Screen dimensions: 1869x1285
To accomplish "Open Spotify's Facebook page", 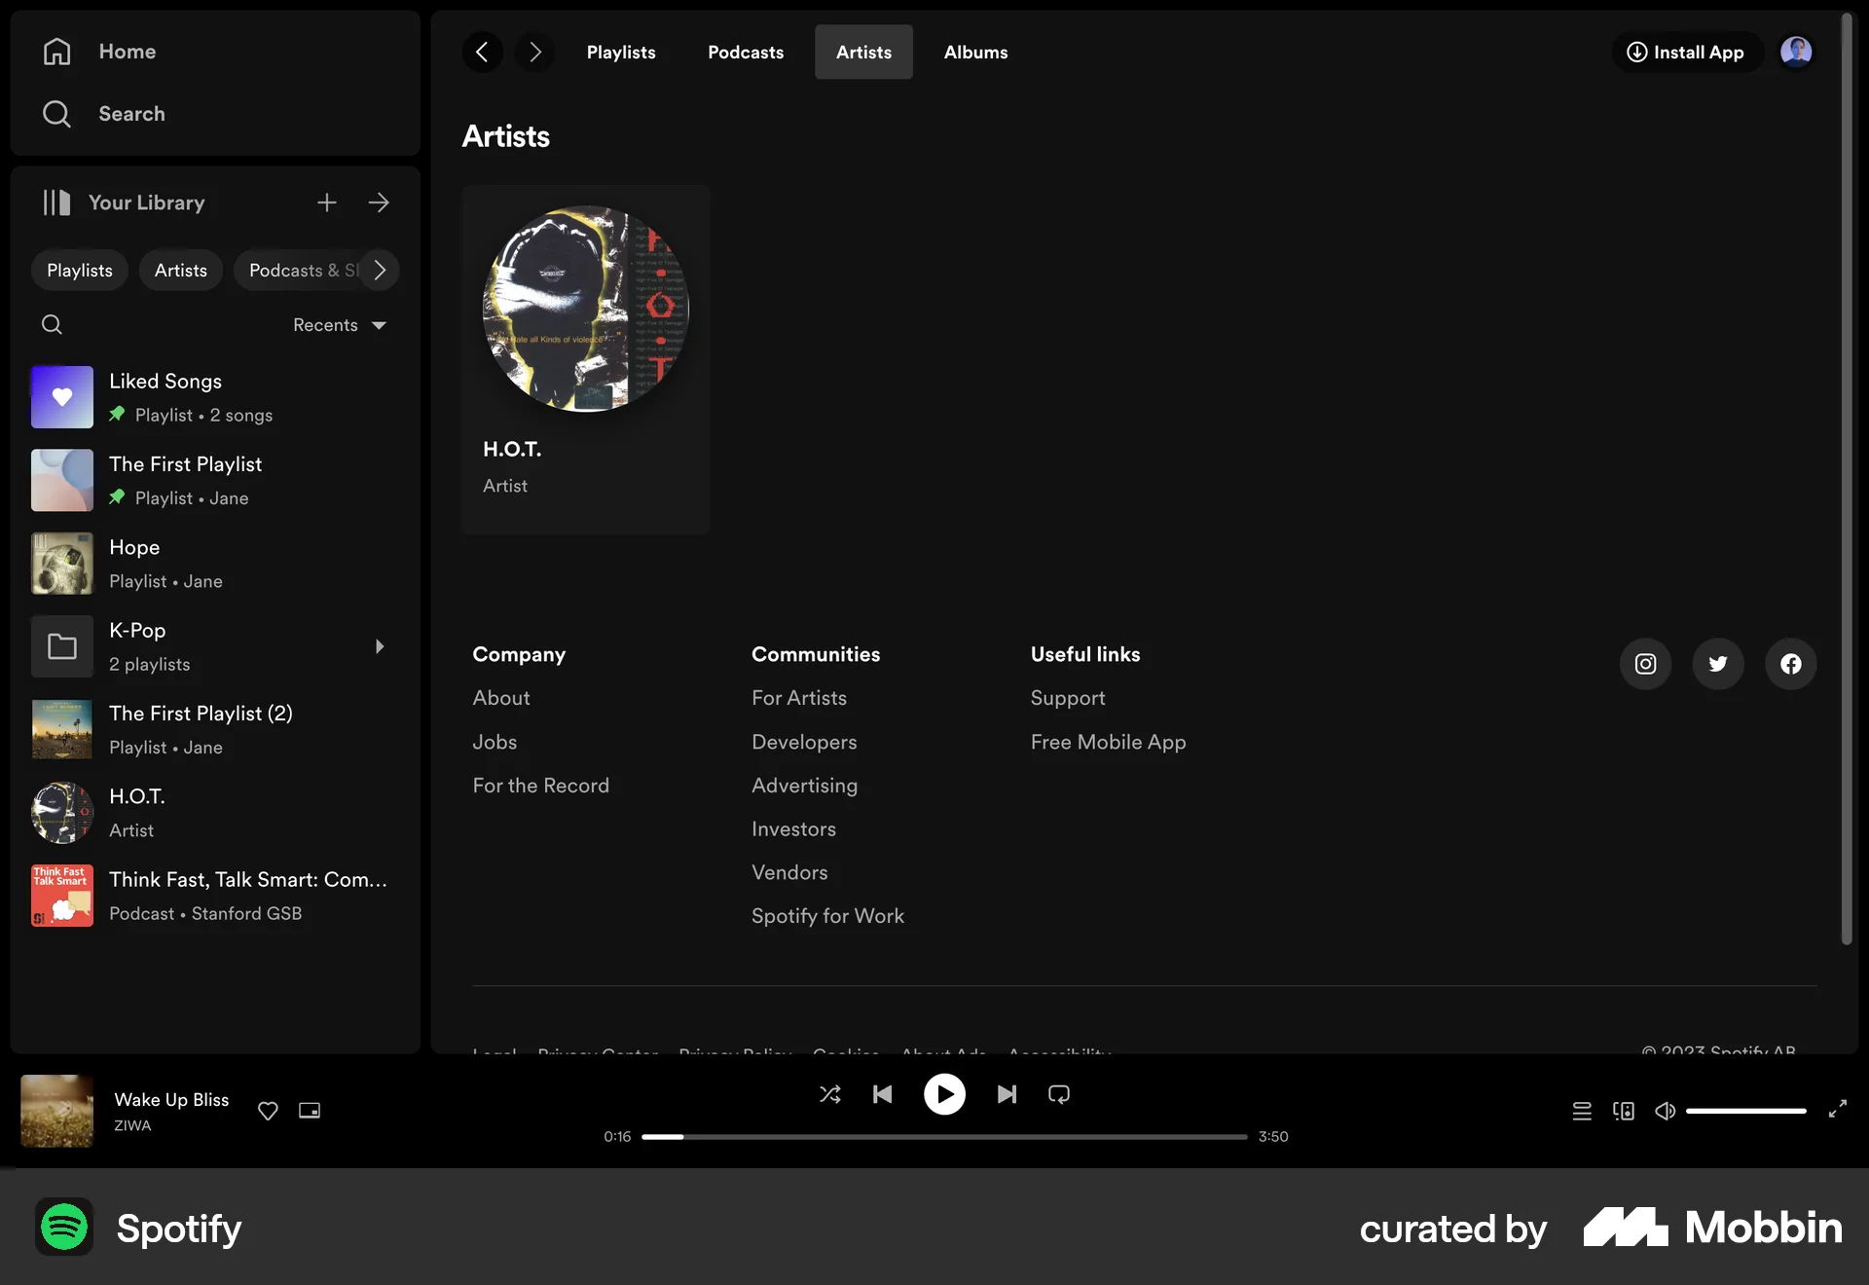I will (x=1790, y=663).
